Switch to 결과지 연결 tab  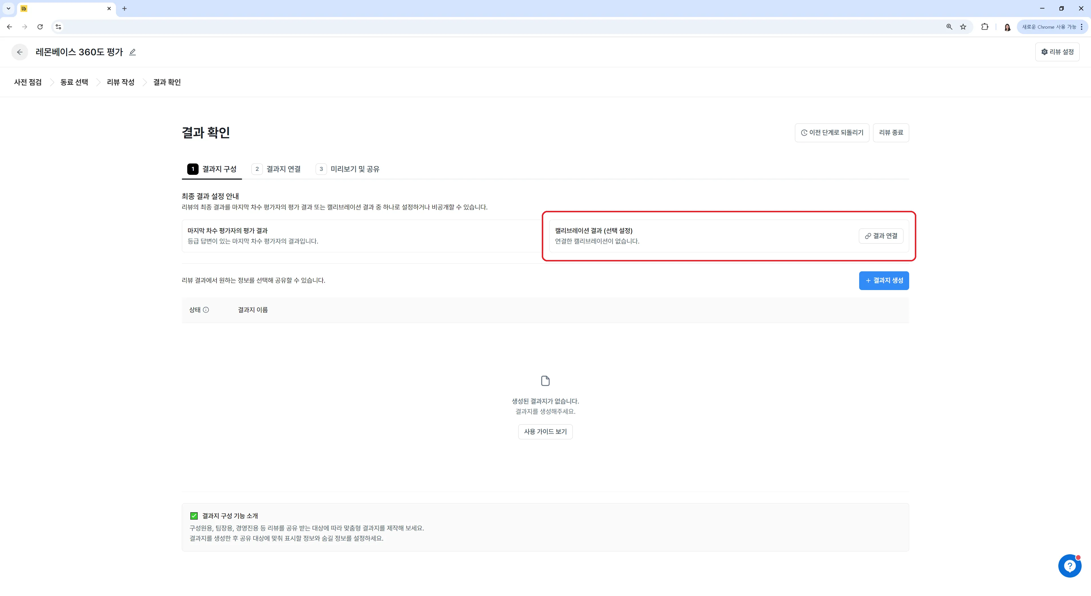[x=276, y=169]
